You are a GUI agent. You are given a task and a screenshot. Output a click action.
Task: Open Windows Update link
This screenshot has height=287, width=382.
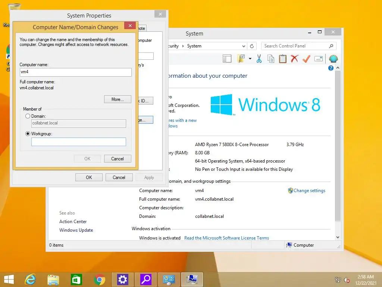click(76, 230)
